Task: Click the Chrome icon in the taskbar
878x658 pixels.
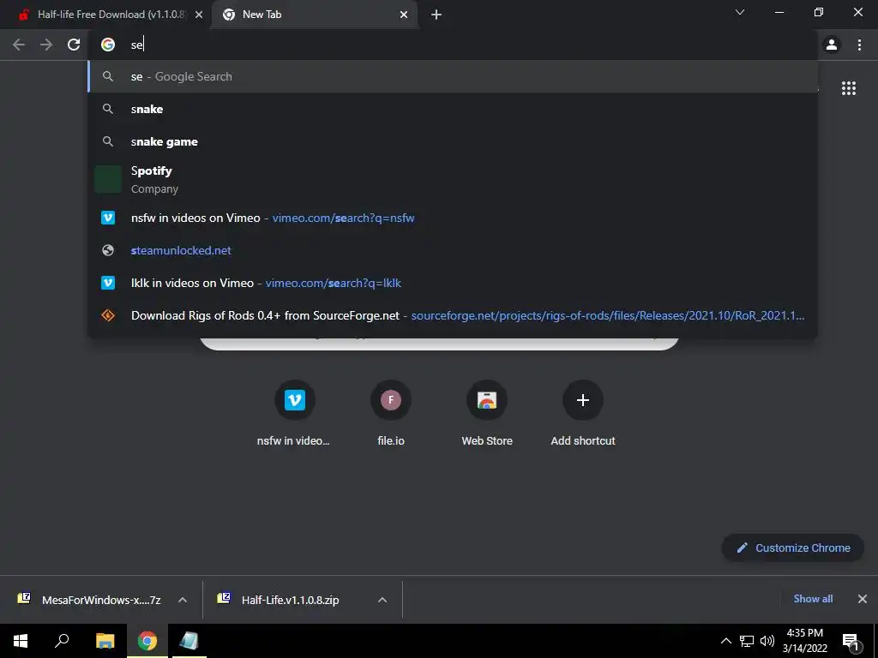Action: (147, 641)
